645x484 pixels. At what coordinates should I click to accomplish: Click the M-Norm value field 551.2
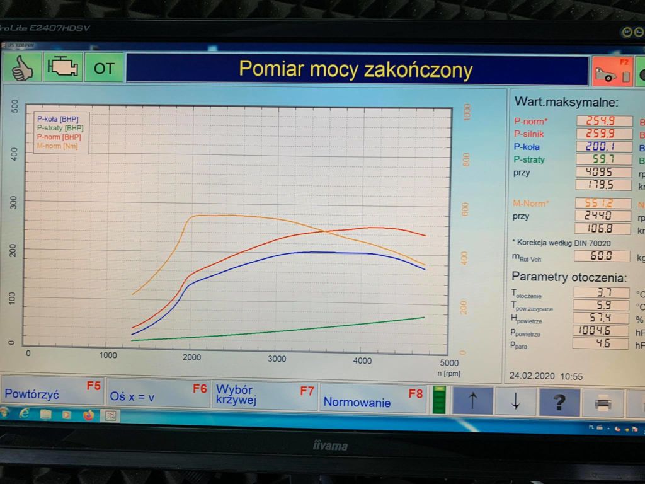[x=603, y=203]
